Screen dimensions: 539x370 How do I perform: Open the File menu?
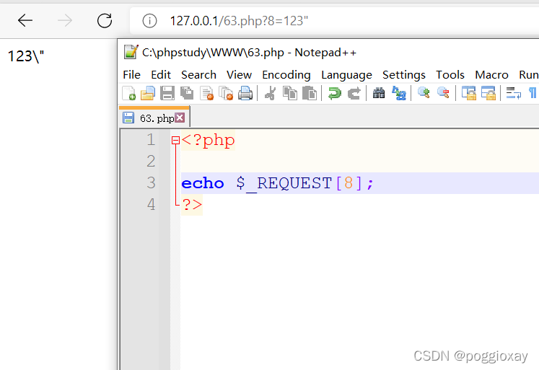click(131, 74)
